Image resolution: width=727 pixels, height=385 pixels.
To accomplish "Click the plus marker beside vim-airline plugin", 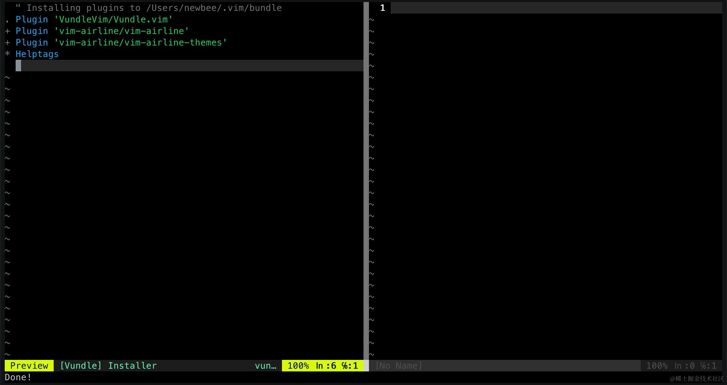I will (x=7, y=31).
